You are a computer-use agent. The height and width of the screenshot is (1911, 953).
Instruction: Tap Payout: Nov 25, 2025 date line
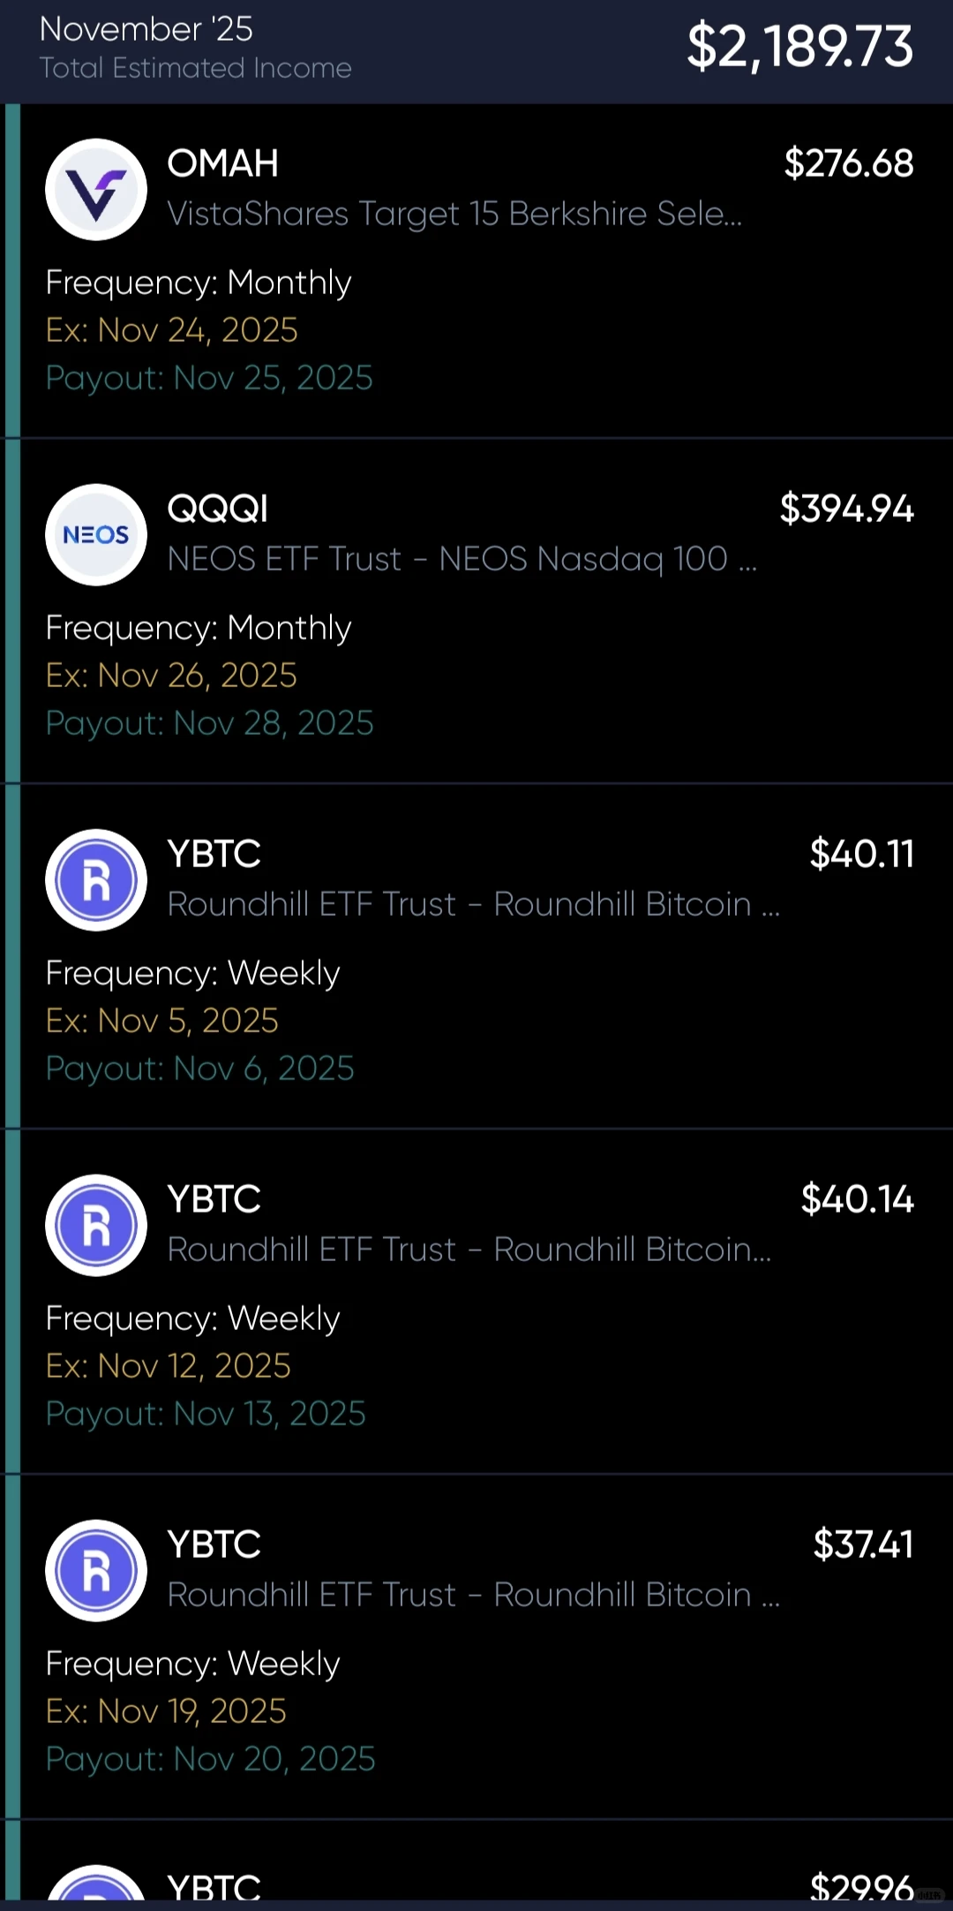click(209, 378)
